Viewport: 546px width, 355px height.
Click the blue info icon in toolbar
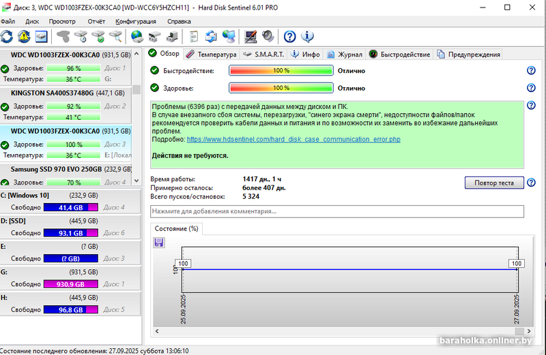click(307, 36)
